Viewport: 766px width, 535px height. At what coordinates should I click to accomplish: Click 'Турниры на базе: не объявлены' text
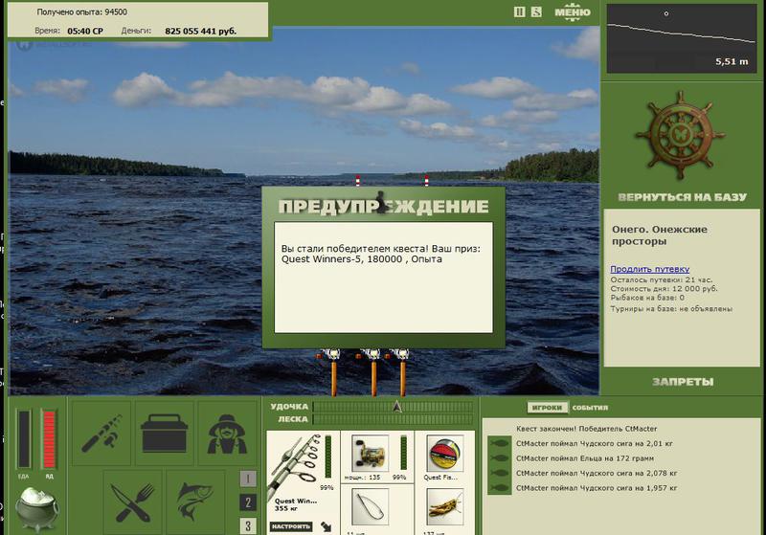pyautogui.click(x=671, y=308)
